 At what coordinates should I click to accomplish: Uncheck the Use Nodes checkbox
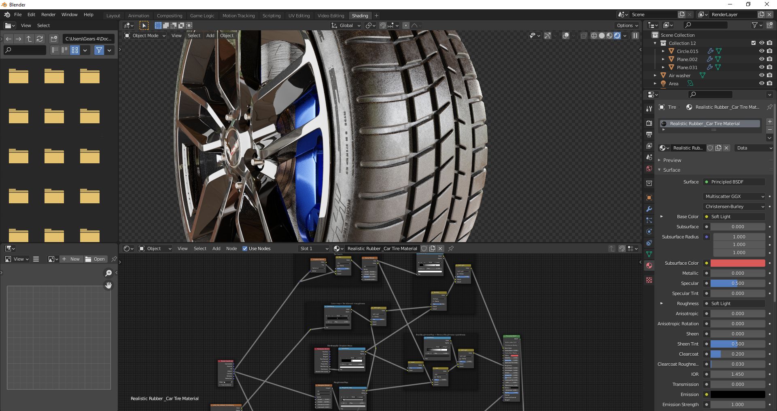[245, 249]
